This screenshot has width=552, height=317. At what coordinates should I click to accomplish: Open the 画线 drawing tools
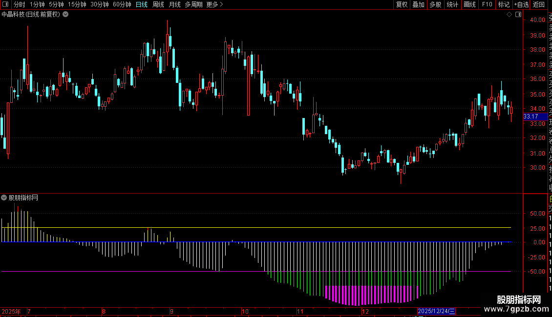pyautogui.click(x=469, y=4)
